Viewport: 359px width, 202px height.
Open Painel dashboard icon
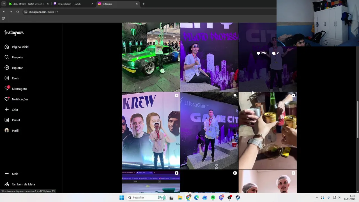7,120
